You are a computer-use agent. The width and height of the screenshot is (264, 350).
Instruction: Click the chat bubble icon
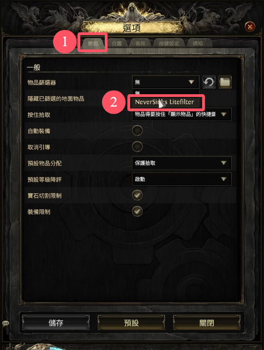[x=6, y=323]
